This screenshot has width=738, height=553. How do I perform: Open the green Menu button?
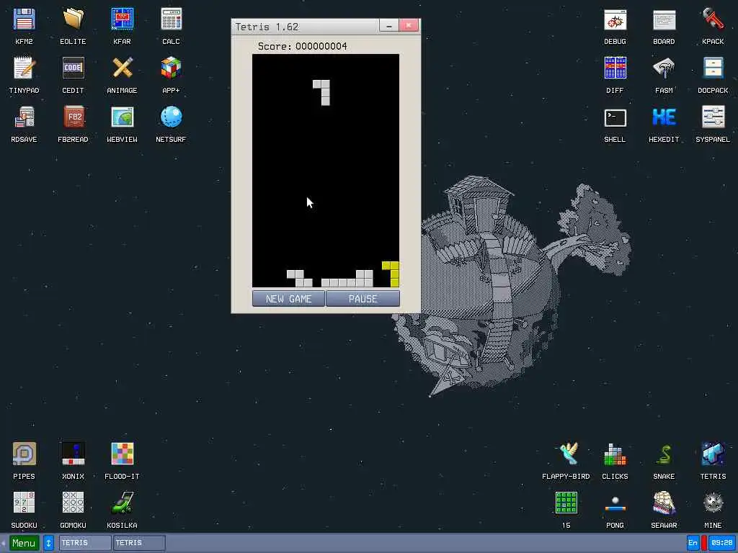(x=24, y=543)
